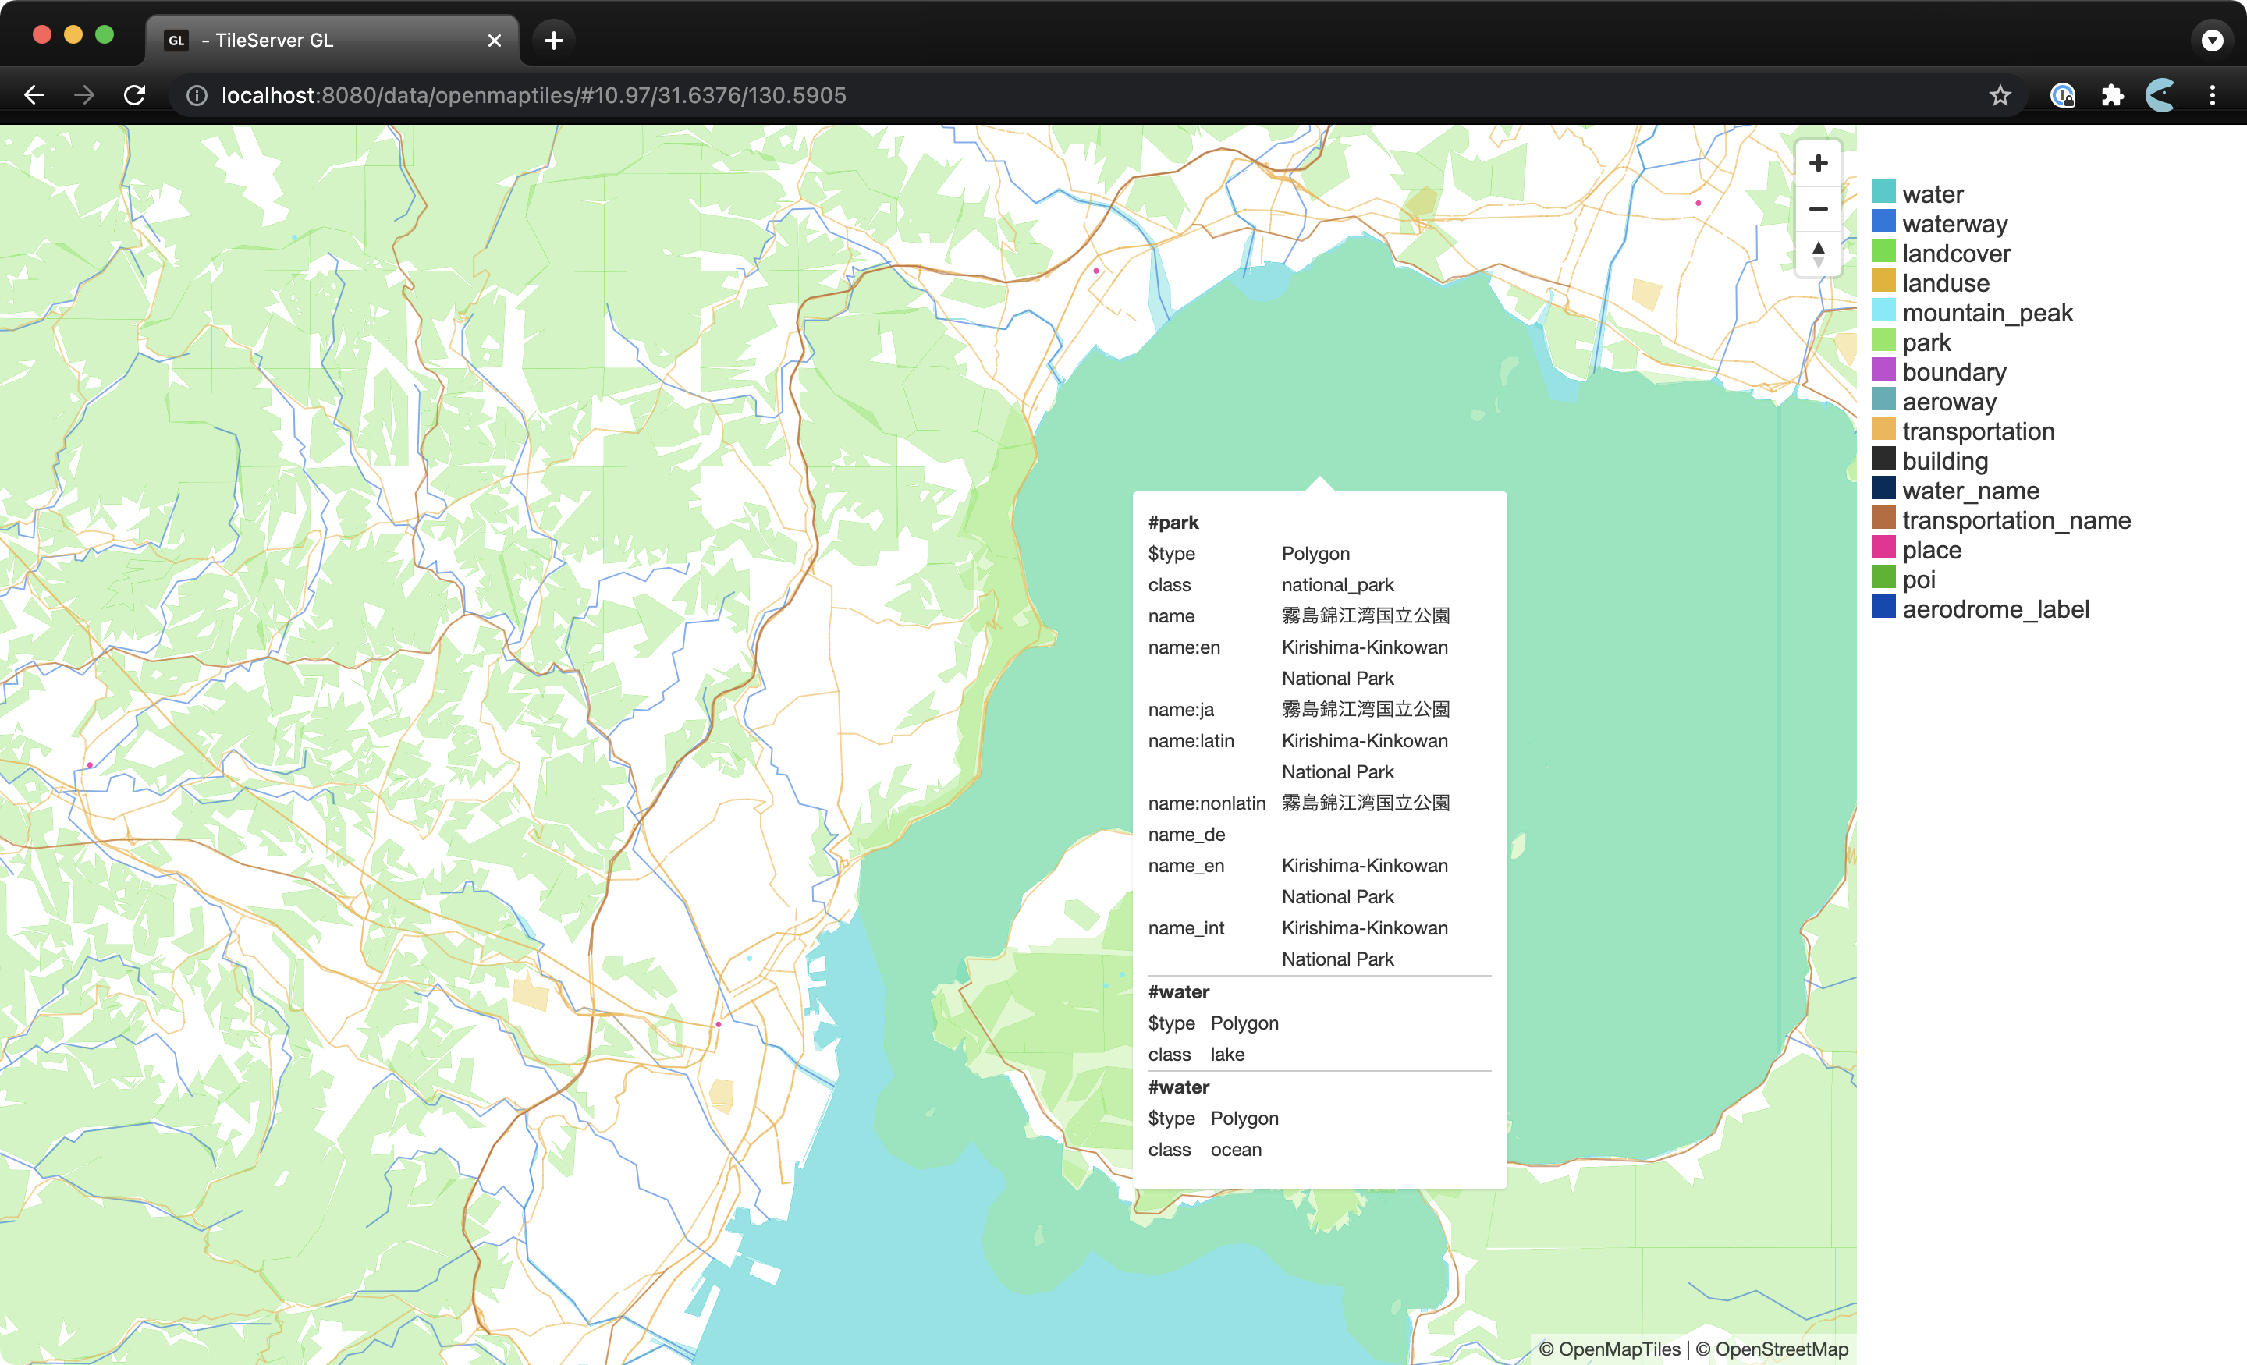Screen dimensions: 2247x1365
Task: Open the Chrome three-dot menu
Action: 2213,95
